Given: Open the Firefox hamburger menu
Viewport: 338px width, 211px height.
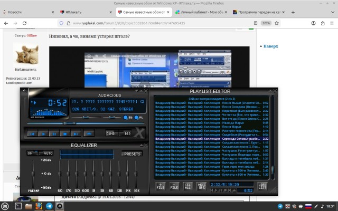Looking at the screenshot, I should pyautogui.click(x=332, y=23).
